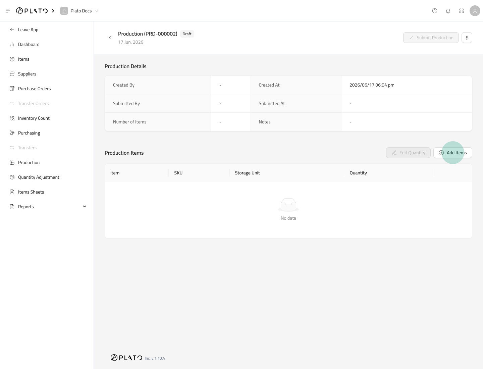
Task: Click the Submit Production button
Action: 431,38
